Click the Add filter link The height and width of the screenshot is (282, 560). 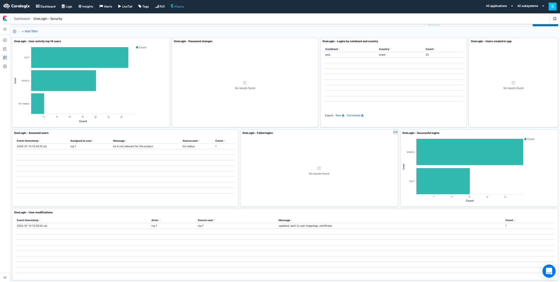(30, 31)
